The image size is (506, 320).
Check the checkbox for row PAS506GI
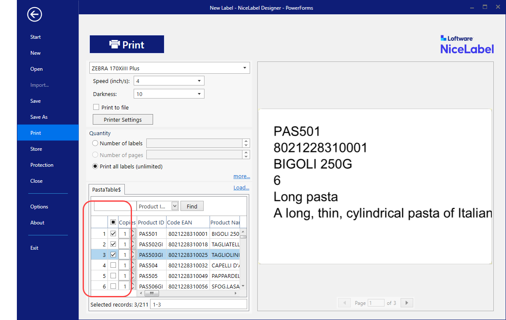pyautogui.click(x=113, y=286)
